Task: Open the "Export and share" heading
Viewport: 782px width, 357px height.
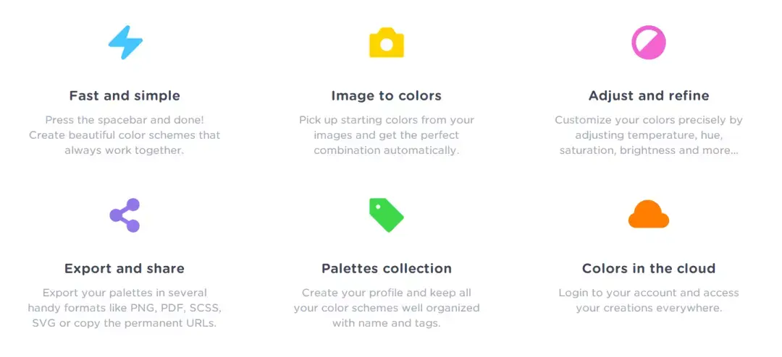Action: click(125, 269)
